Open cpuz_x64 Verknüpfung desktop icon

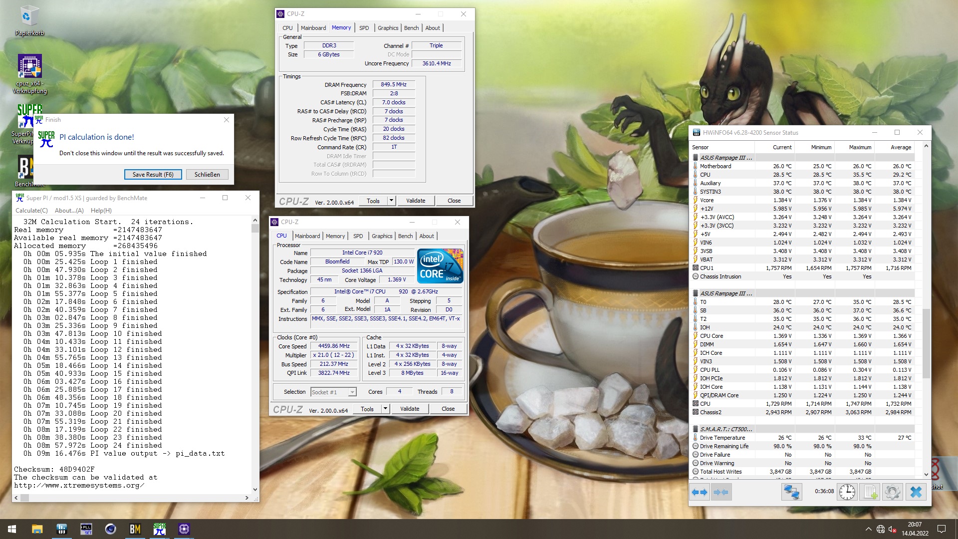point(29,74)
